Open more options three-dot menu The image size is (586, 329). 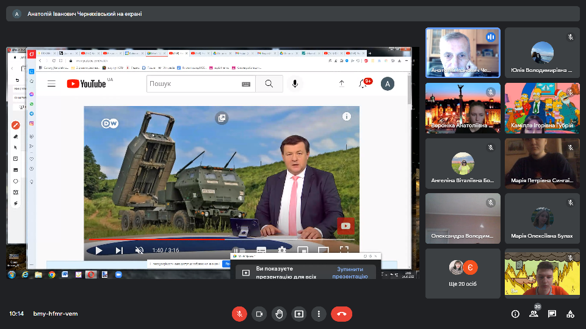tap(319, 314)
